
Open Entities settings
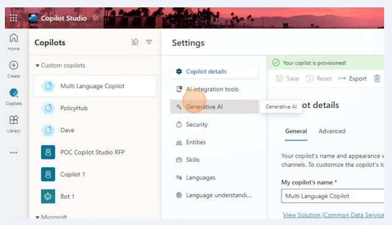(214, 142)
